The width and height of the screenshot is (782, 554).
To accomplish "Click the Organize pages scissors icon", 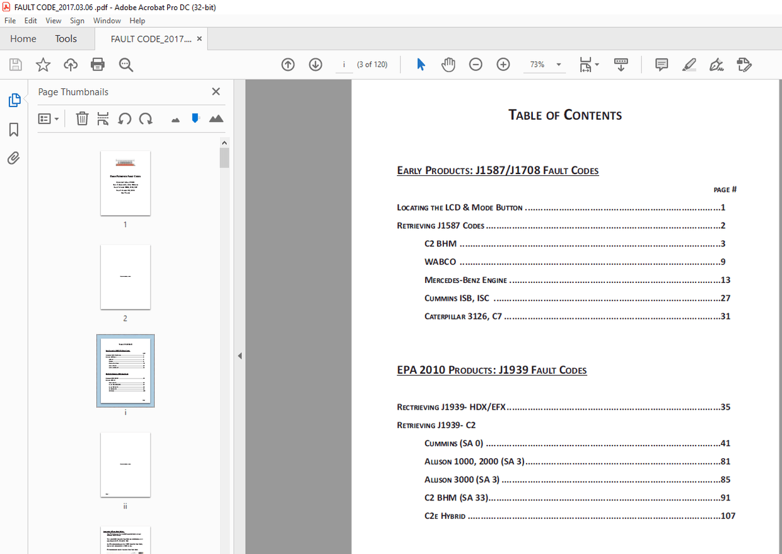I will tap(103, 118).
